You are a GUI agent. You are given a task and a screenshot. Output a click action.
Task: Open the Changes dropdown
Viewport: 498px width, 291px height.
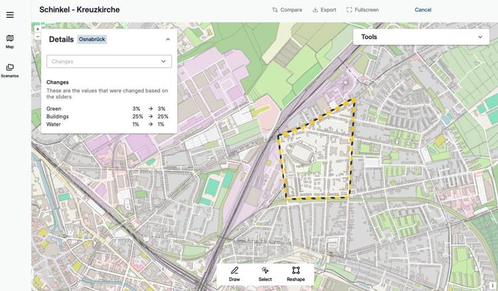coord(109,61)
